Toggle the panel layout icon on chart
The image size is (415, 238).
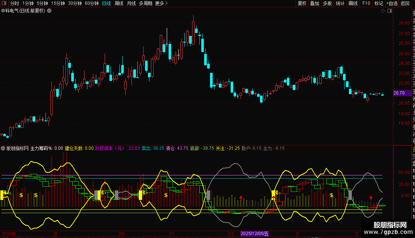(390, 11)
